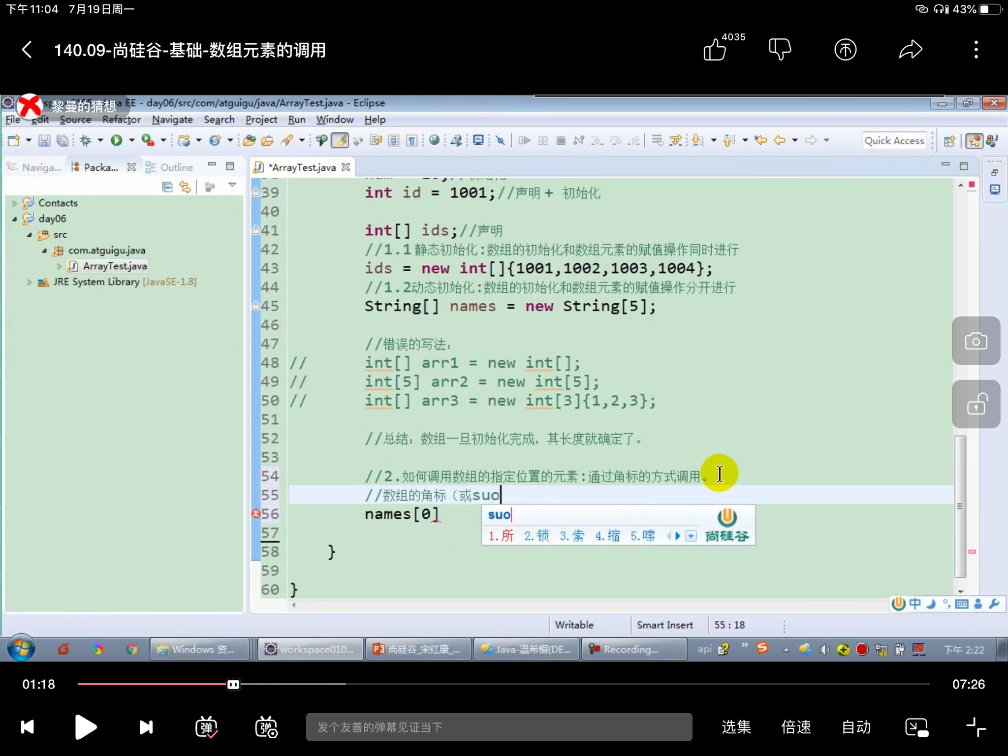The height and width of the screenshot is (756, 1008).
Task: Toggle Mark Occurrences highlighter icon
Action: (340, 141)
